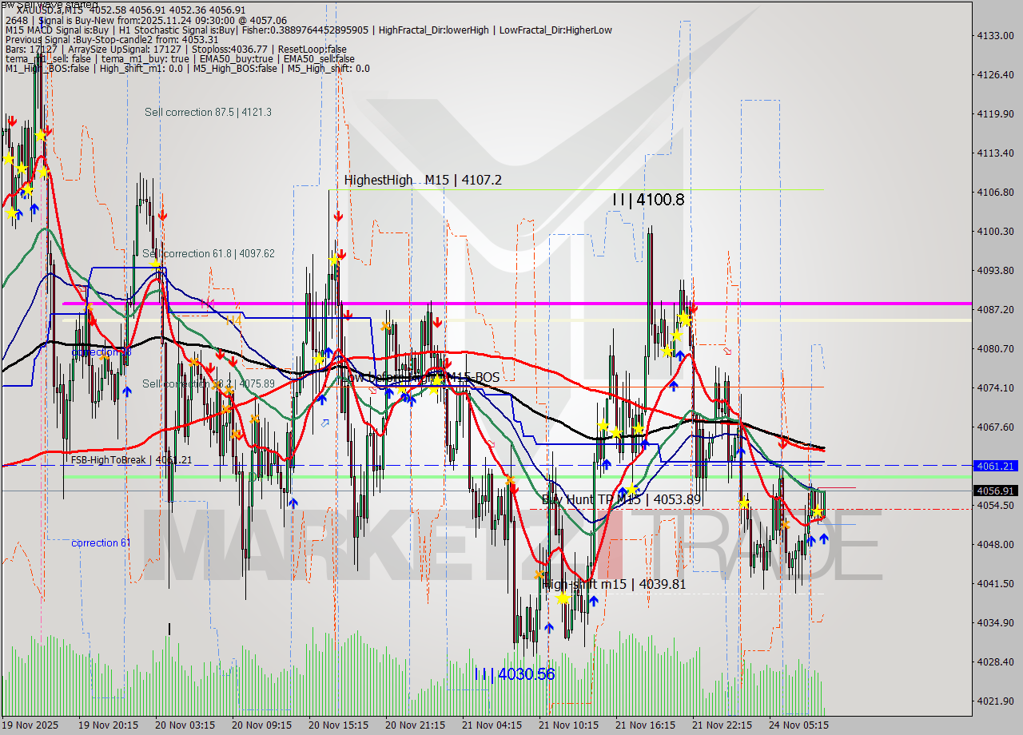
Task: Click the red down arrow at the 20 Nov 21:15 peak
Action: pos(438,322)
